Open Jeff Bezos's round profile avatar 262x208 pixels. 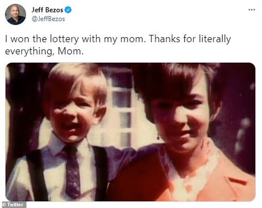pyautogui.click(x=16, y=14)
